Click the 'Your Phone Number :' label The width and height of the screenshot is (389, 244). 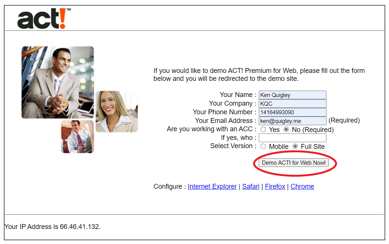pyautogui.click(x=224, y=112)
